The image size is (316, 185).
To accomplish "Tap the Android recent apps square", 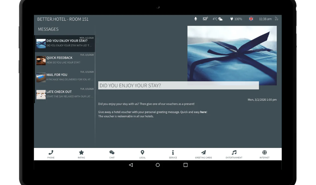I will (186, 165).
